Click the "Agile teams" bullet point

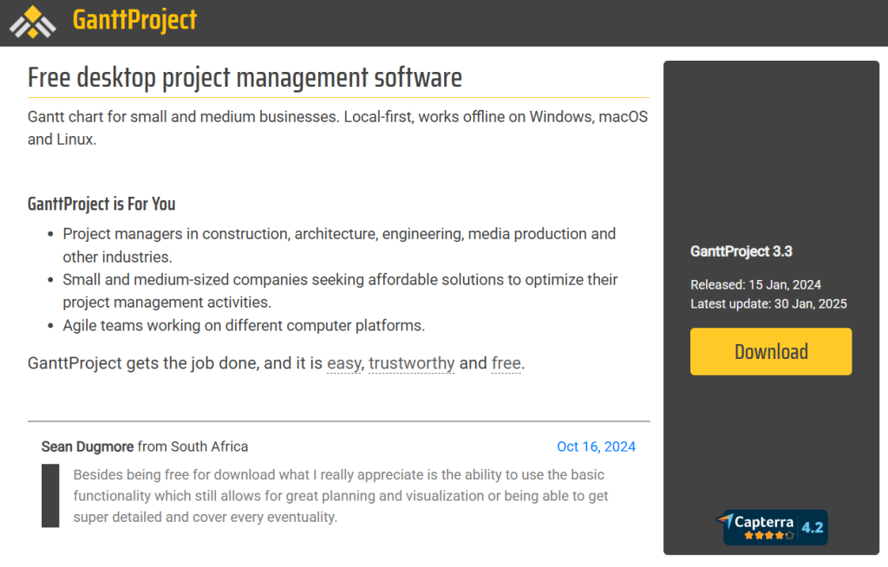tap(244, 326)
